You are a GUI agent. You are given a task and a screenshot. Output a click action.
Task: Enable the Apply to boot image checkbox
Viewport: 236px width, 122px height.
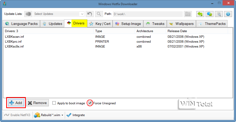coord(54,103)
